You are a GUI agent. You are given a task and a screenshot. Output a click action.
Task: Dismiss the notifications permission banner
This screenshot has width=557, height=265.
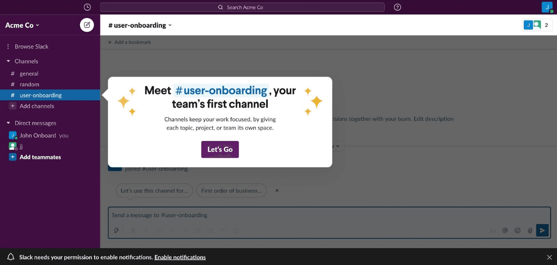(549, 257)
